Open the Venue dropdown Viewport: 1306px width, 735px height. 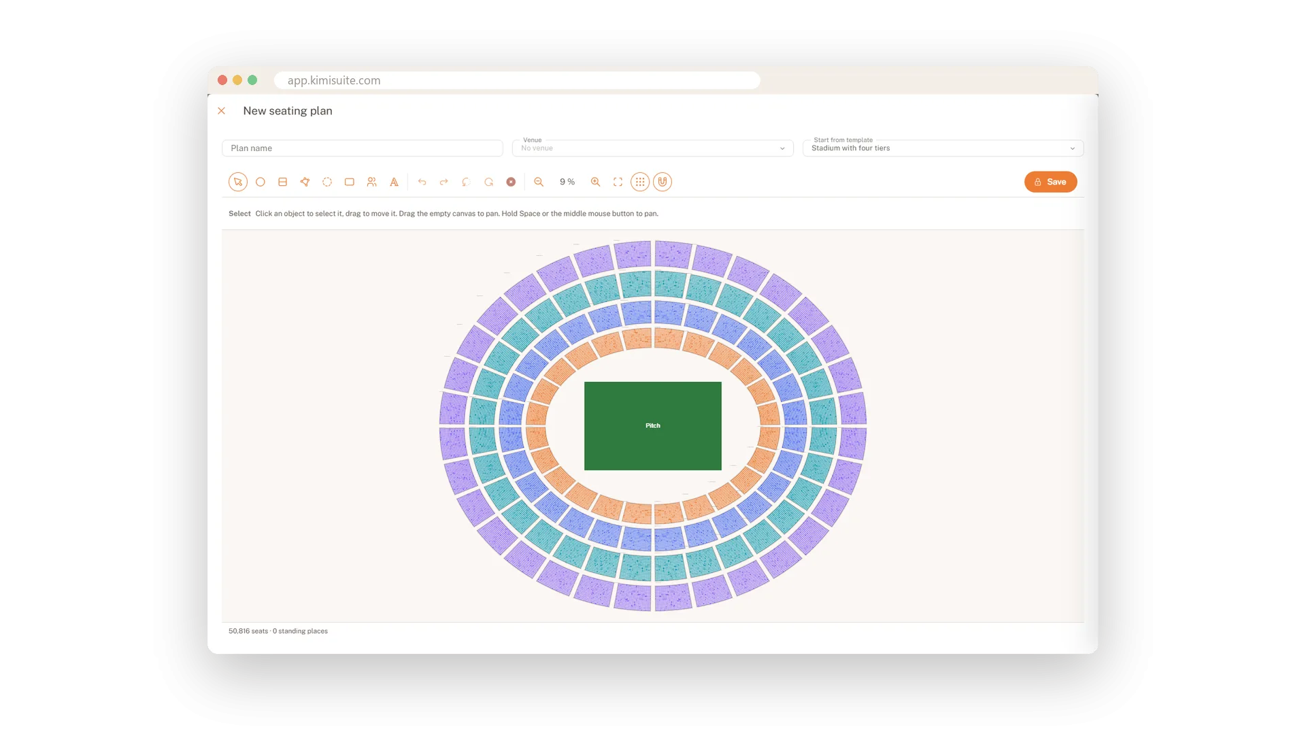[x=653, y=148]
